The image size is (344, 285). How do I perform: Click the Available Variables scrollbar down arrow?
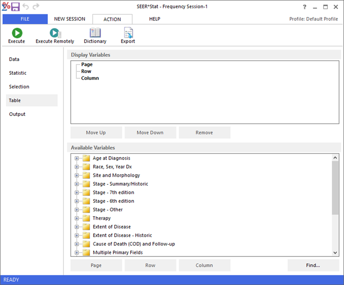pyautogui.click(x=335, y=253)
